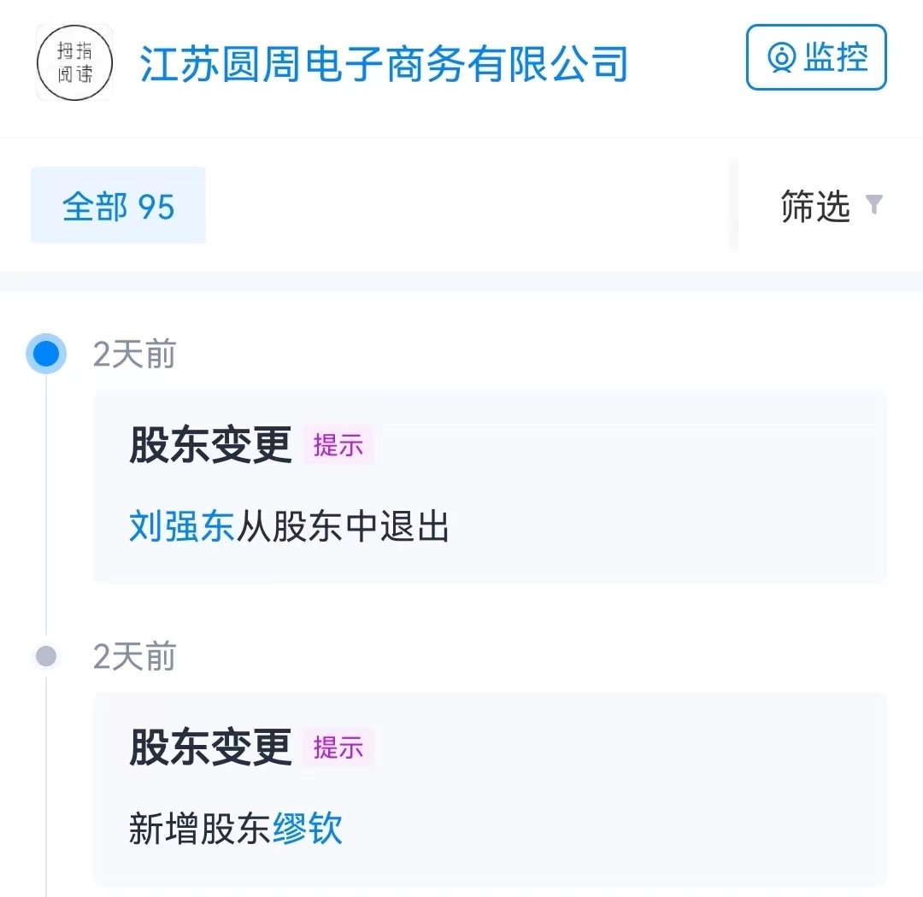
Task: Open shareholder 刘强东 profile link
Action: click(181, 526)
